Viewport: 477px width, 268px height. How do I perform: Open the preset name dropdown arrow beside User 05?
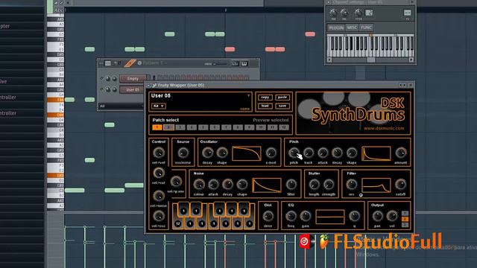pyautogui.click(x=248, y=96)
